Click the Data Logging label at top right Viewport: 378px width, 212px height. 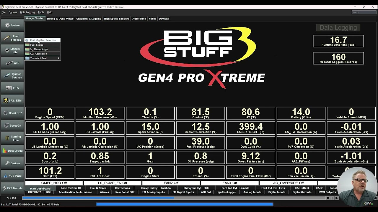coord(338,28)
